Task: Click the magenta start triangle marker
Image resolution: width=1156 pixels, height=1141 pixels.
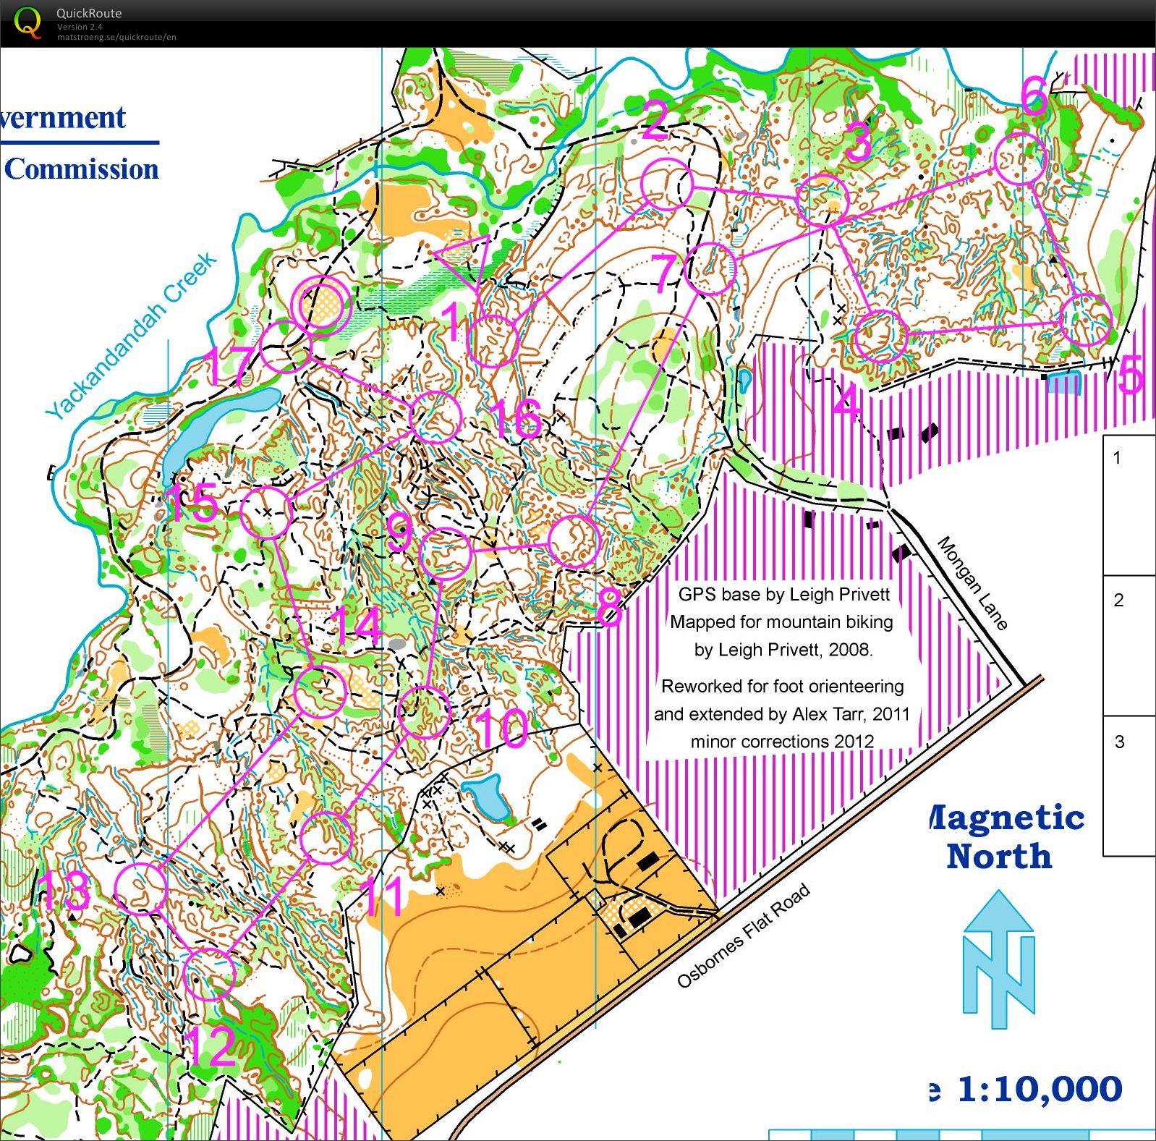Action: click(464, 260)
